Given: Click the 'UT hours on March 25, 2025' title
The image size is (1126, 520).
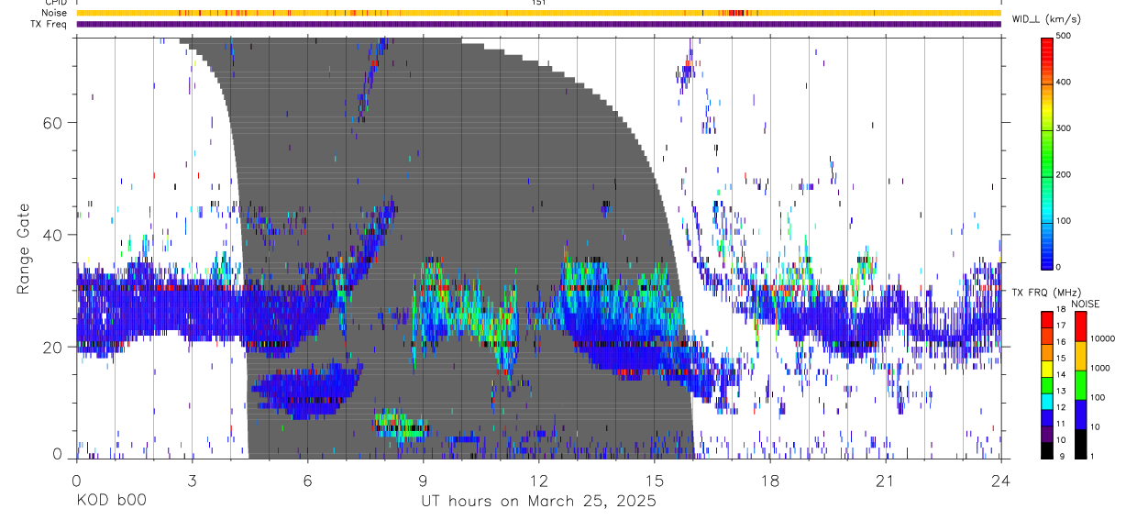Looking at the screenshot, I should [538, 501].
